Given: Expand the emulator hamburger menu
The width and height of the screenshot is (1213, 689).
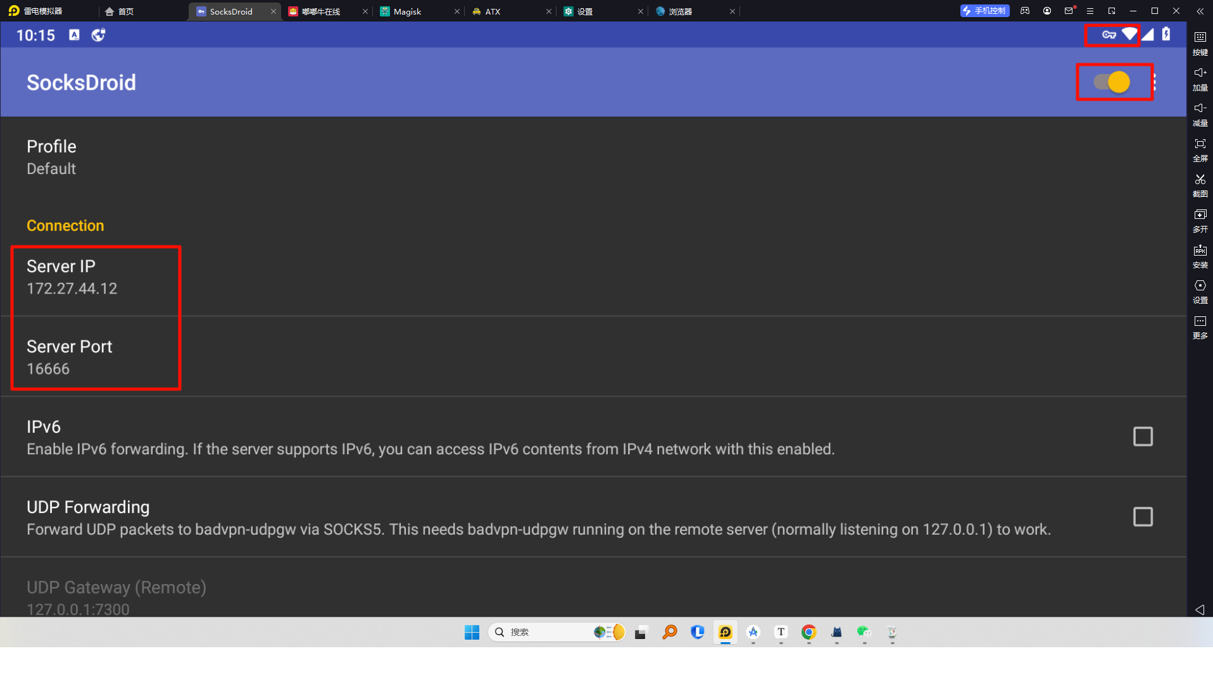Looking at the screenshot, I should (x=1090, y=11).
